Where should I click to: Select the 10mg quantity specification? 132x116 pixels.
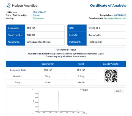pyautogui.click(x=48, y=76)
